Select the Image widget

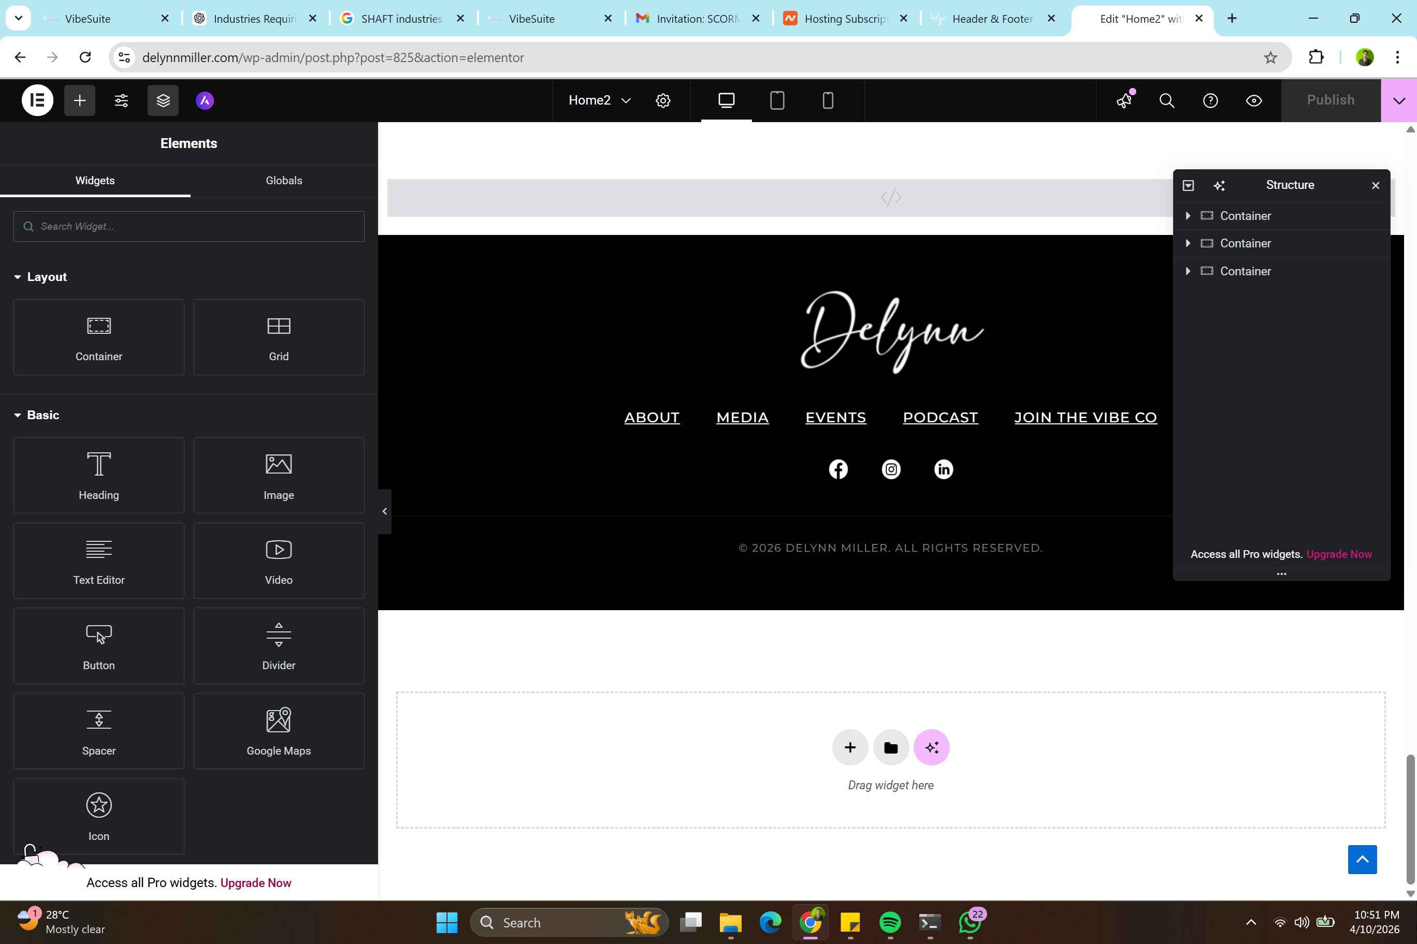[279, 475]
